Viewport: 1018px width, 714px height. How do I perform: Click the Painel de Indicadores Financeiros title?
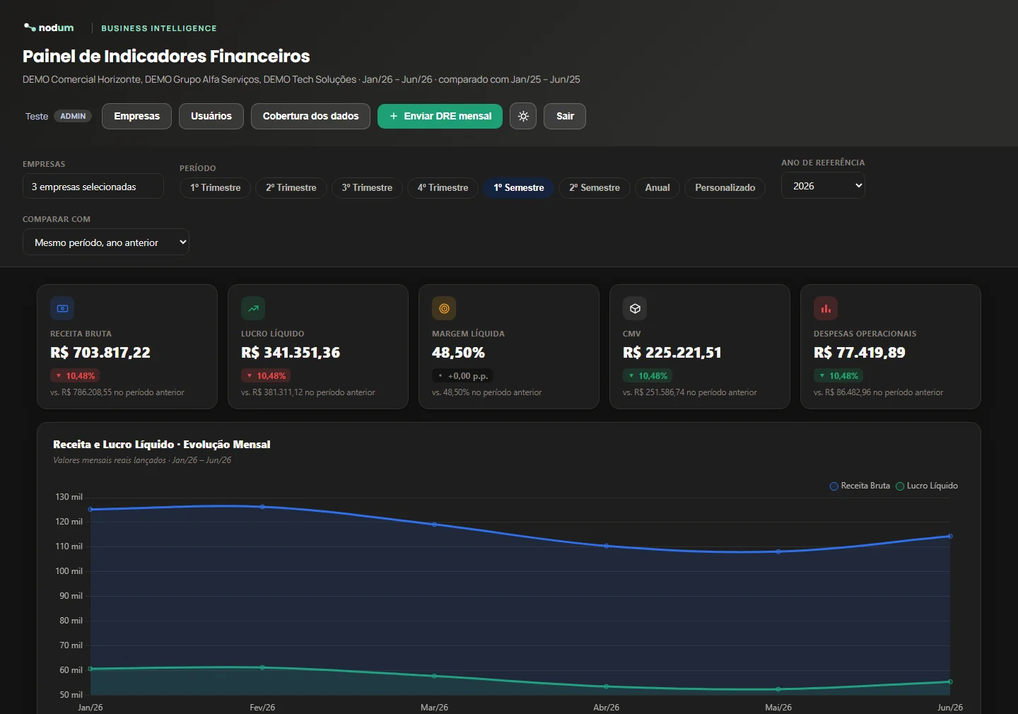[x=166, y=56]
